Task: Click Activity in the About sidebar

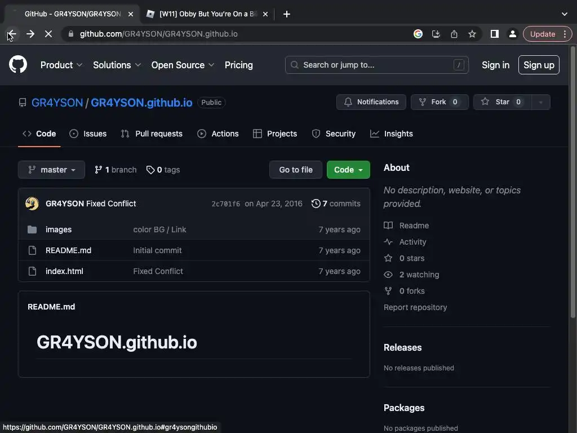Action: pos(405,242)
